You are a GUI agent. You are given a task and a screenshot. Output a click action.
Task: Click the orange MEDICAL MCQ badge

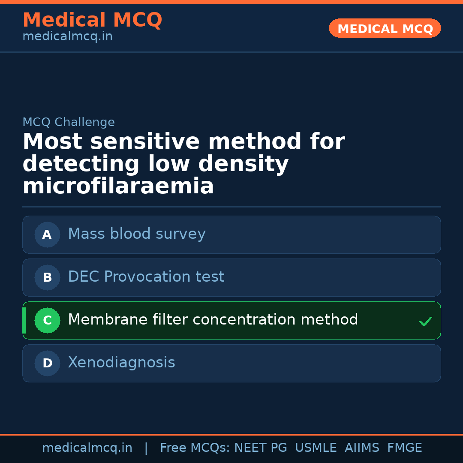[385, 29]
